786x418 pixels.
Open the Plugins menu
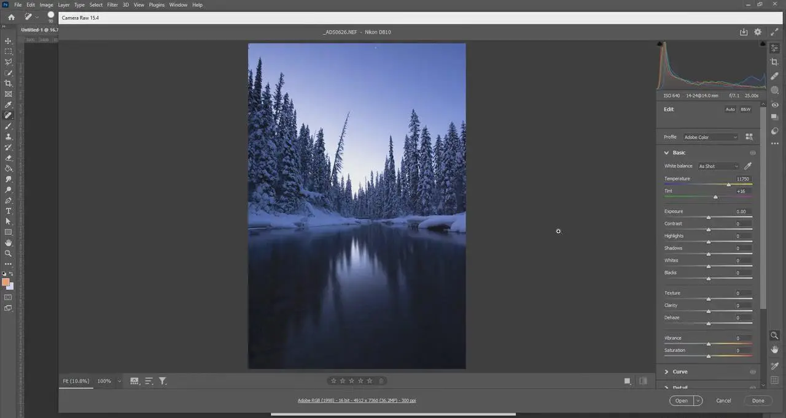157,4
